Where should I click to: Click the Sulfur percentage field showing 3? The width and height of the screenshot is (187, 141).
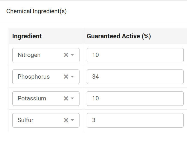tap(135, 120)
